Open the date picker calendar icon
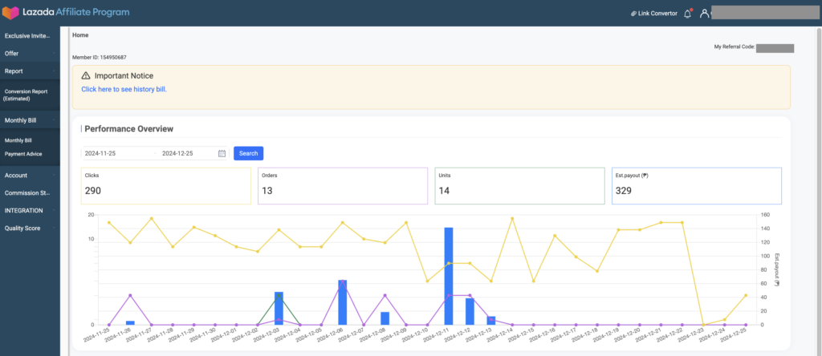822x356 pixels. (222, 153)
